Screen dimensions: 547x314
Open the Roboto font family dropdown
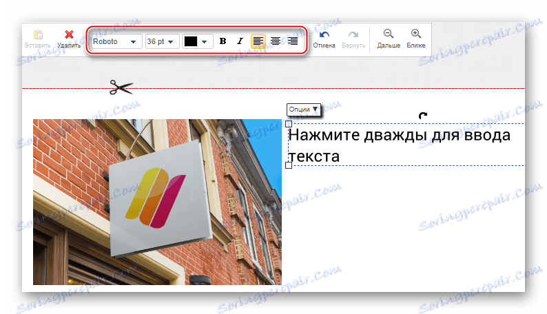116,41
